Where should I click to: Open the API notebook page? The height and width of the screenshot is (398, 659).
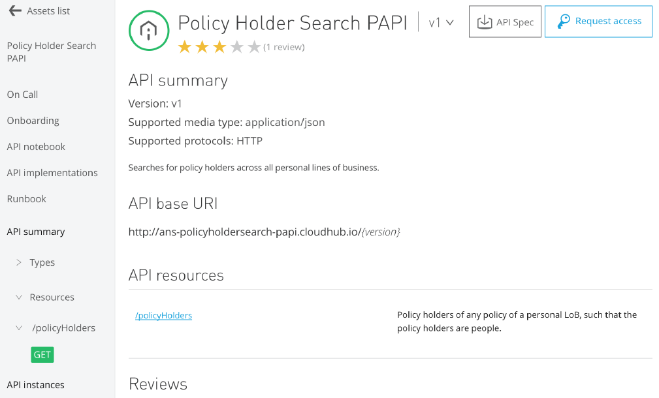[36, 147]
